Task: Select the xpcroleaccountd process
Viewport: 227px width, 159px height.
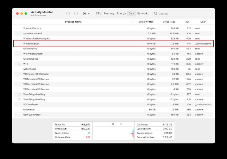Action: pos(114,34)
